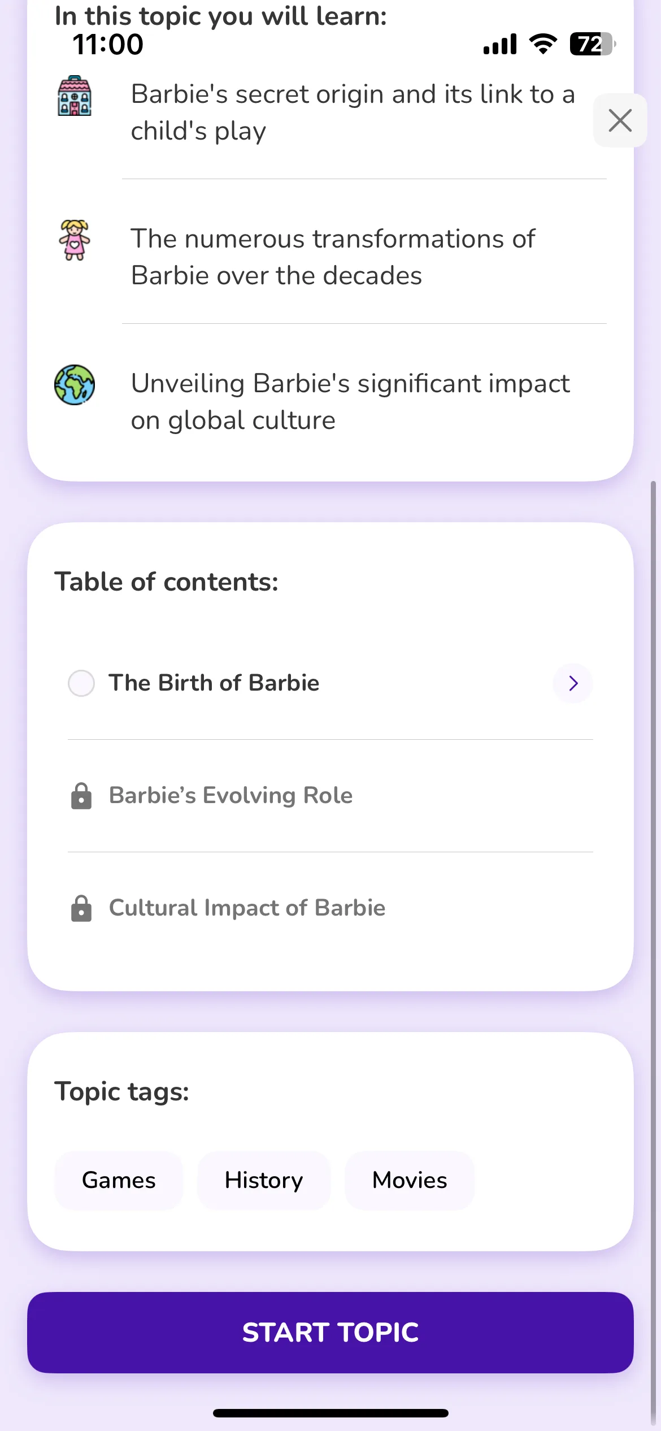Tap the cellular signal bars icon
The image size is (661, 1431).
pos(500,44)
